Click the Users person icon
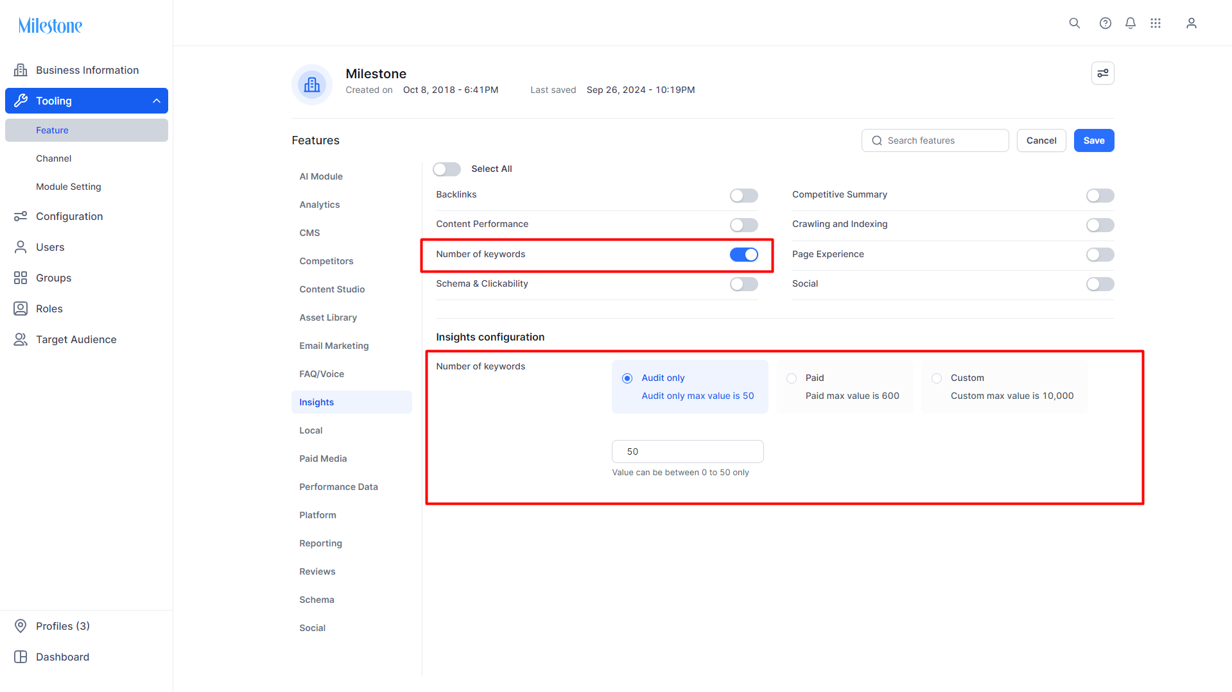This screenshot has width=1232, height=692. (x=21, y=247)
